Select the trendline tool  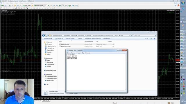(14, 8)
